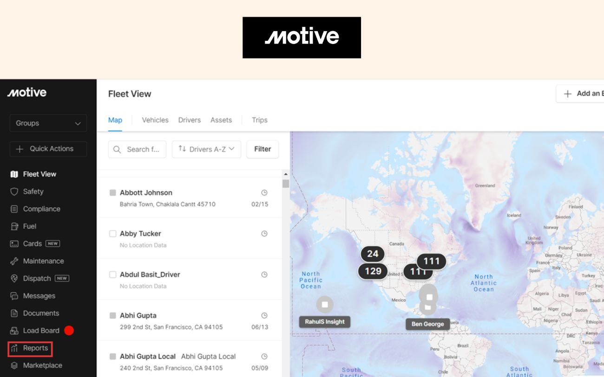Click the search drivers input field
Screen dimensions: 604x377
pyautogui.click(x=138, y=149)
